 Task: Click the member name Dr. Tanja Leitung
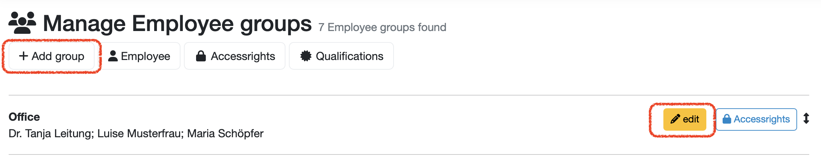coord(51,133)
